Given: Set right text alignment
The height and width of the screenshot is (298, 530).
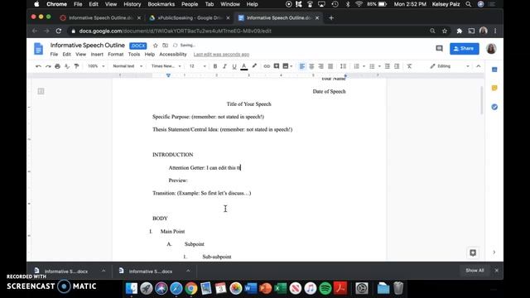Looking at the screenshot, I should click(320, 66).
